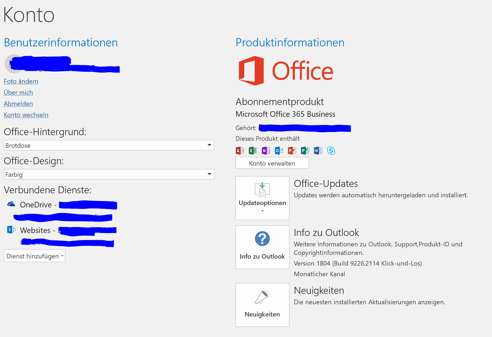Click the Produktinformationen heading
The height and width of the screenshot is (337, 492).
click(x=290, y=43)
